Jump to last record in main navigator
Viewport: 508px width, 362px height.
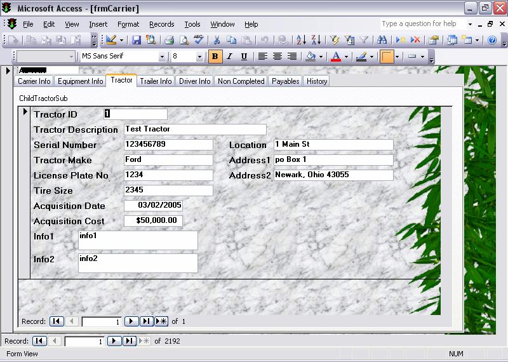[129, 341]
